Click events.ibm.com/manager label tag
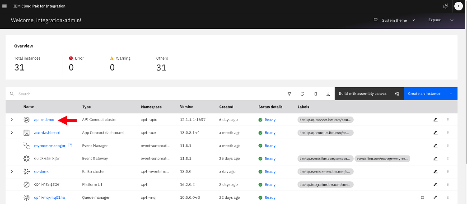Viewport: 467px width, 206px height. pos(383,159)
